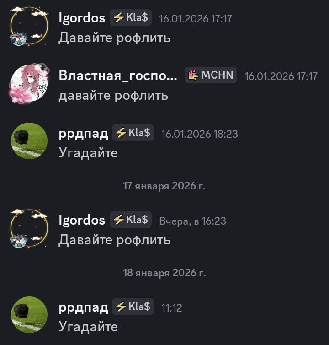Screen dimensions: 329x345
Task: Open Igordos username at 17:17
Action: click(x=82, y=18)
